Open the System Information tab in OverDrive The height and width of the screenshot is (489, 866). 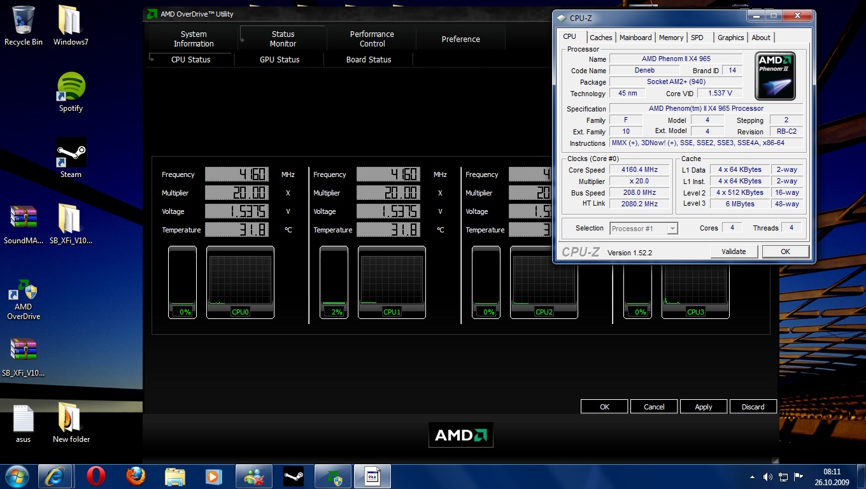pos(194,39)
